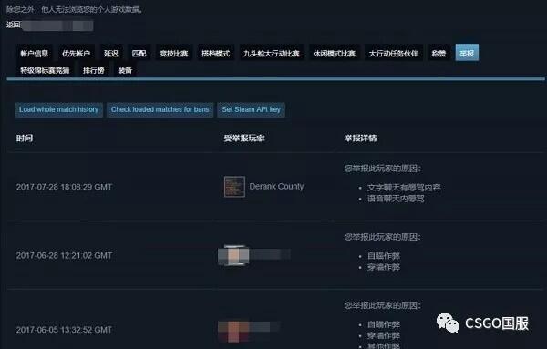This screenshot has height=349, width=547.
Task: Open the 匹配 tab
Action: pyautogui.click(x=139, y=54)
